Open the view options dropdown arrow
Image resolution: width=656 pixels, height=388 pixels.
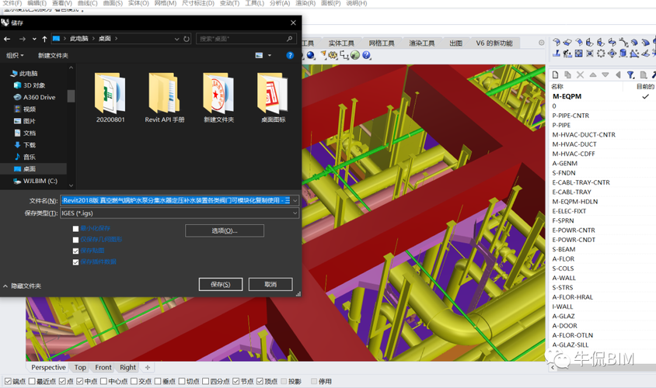point(270,55)
